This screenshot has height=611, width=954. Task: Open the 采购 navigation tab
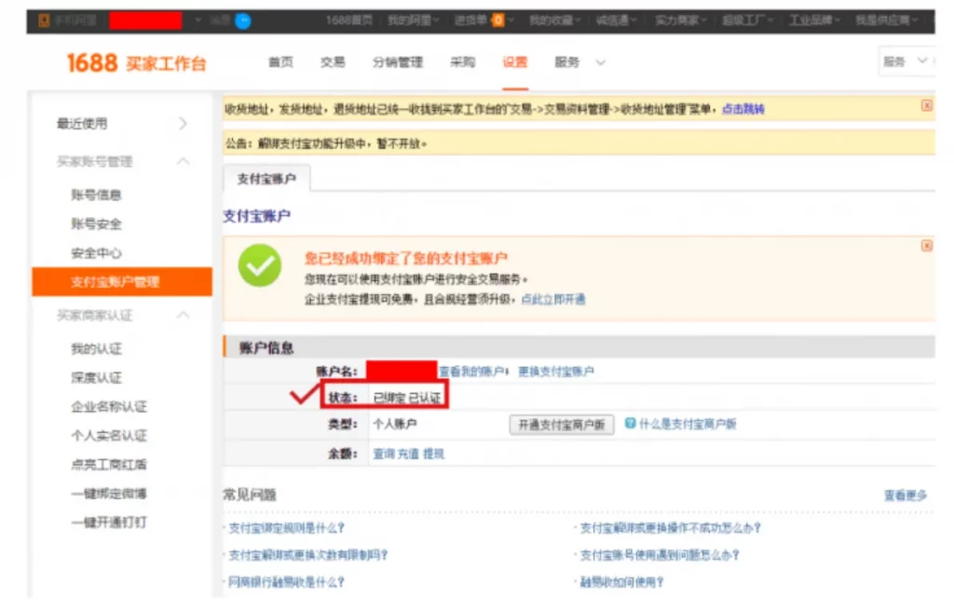pos(462,62)
